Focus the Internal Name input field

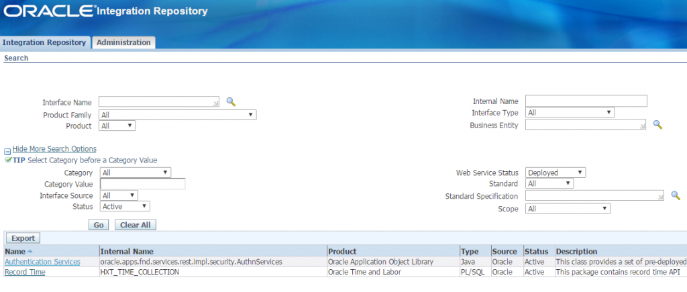click(586, 101)
